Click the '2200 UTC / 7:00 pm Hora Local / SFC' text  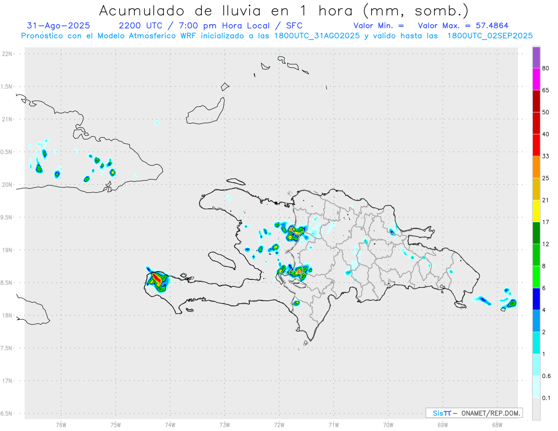pyautogui.click(x=211, y=26)
